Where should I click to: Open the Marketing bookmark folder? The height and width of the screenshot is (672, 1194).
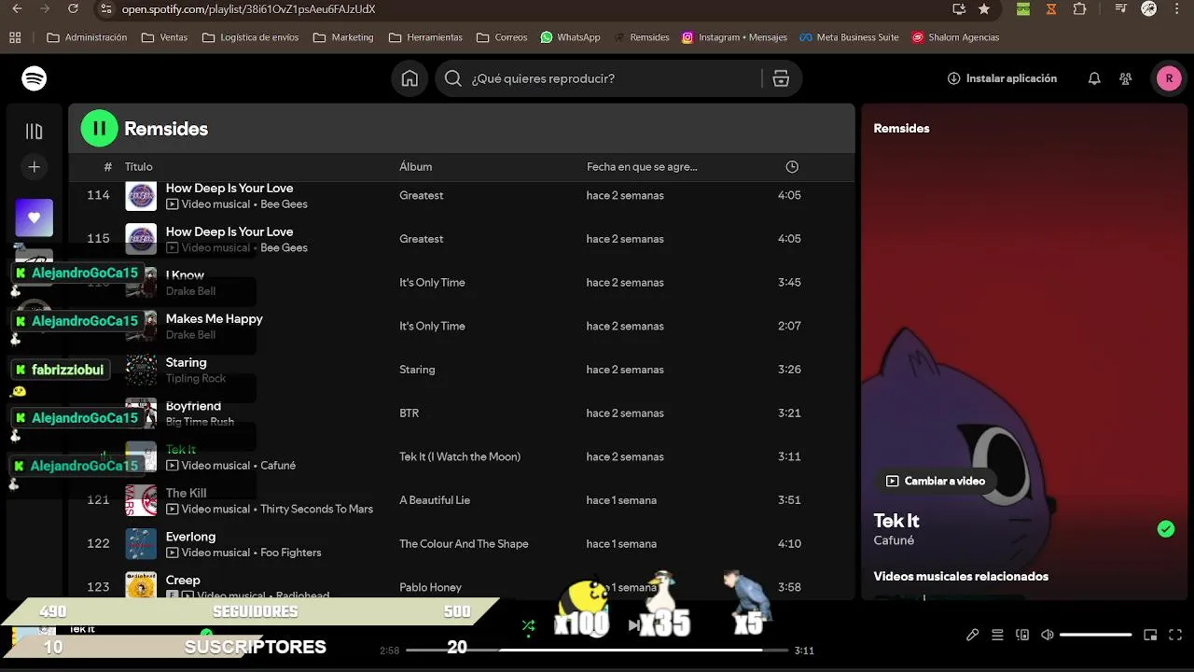click(x=343, y=38)
